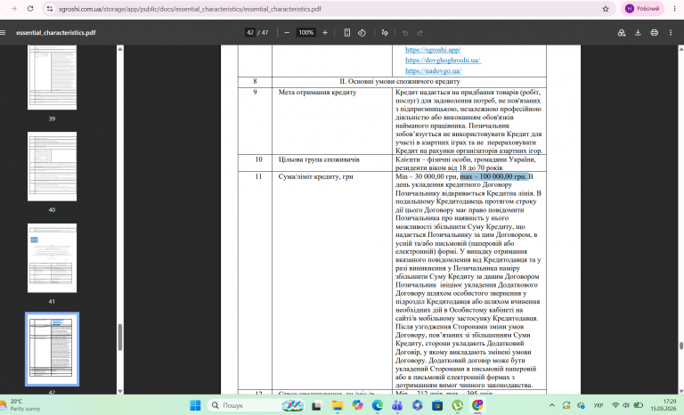The width and height of the screenshot is (684, 415).
Task: Save PDF to Google Drive
Action: [622, 33]
